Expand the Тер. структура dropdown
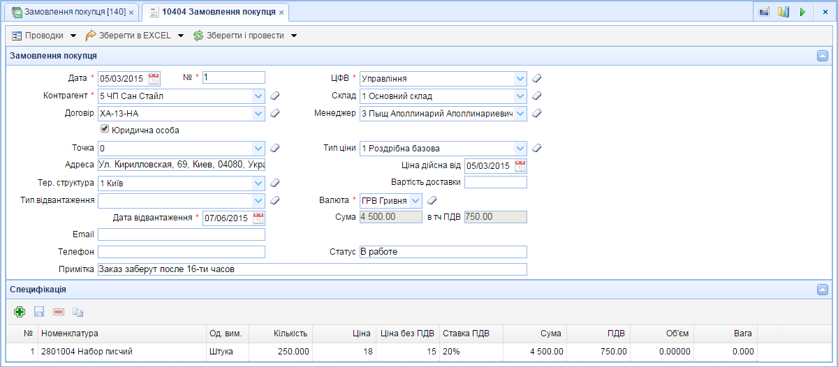The width and height of the screenshot is (838, 367). coord(258,183)
